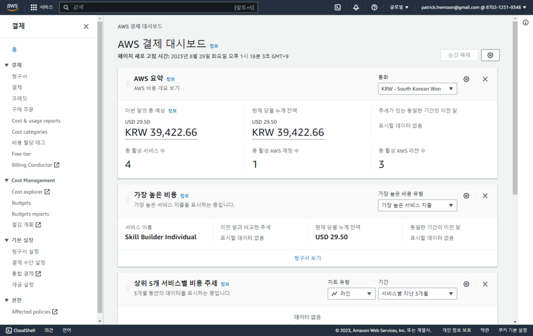Collapse the 기본 설정 section
This screenshot has width=533, height=336.
pos(6,240)
